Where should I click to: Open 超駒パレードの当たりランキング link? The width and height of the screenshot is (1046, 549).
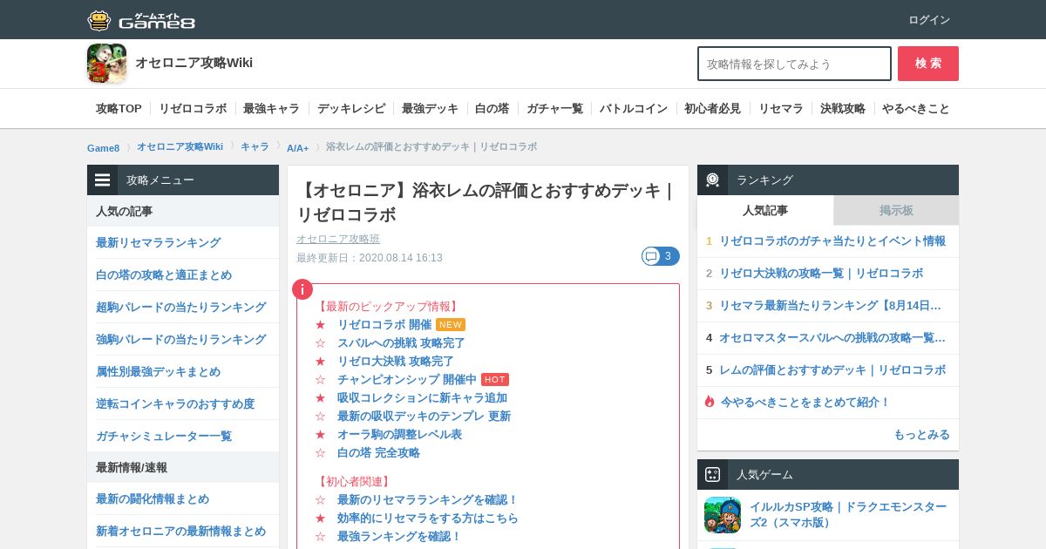pos(181,307)
